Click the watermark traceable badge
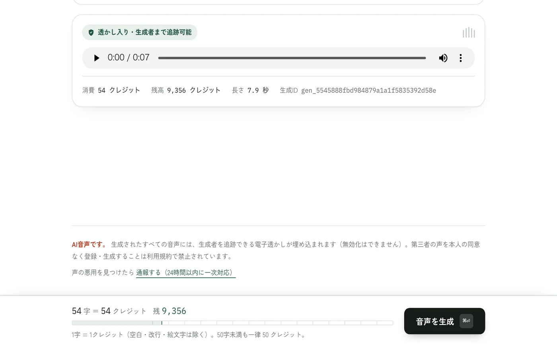 click(x=140, y=32)
